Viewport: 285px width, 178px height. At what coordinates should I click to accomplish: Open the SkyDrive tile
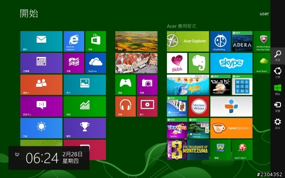pyautogui.click(x=96, y=63)
